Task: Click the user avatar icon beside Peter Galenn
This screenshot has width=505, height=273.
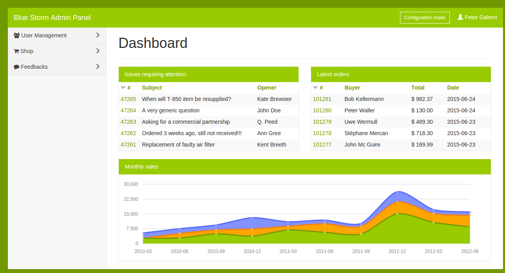Action: (460, 17)
